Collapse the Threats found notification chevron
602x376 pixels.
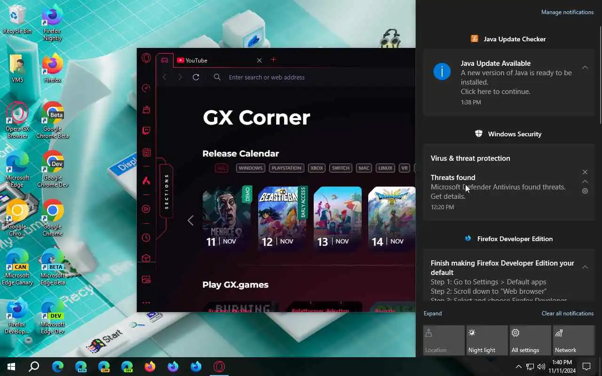(x=585, y=181)
